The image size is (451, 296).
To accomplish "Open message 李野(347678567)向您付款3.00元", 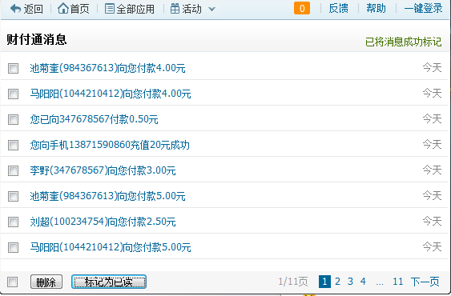I will (103, 170).
